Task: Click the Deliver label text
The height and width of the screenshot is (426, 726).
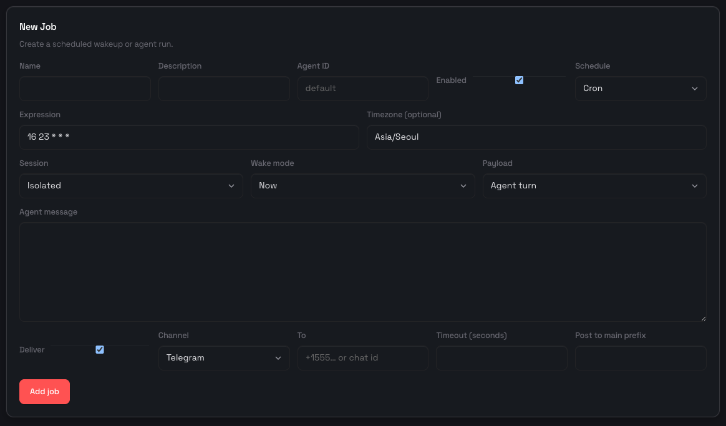Action: (32, 350)
